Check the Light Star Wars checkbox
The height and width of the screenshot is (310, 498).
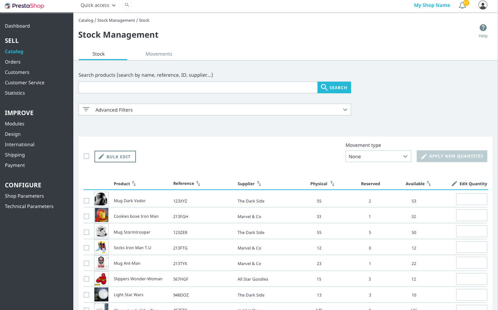pyautogui.click(x=86, y=295)
